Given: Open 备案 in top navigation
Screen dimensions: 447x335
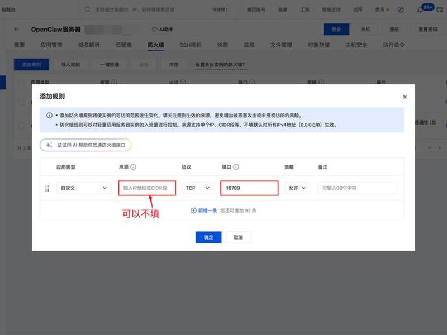Looking at the screenshot, I should coord(283,9).
